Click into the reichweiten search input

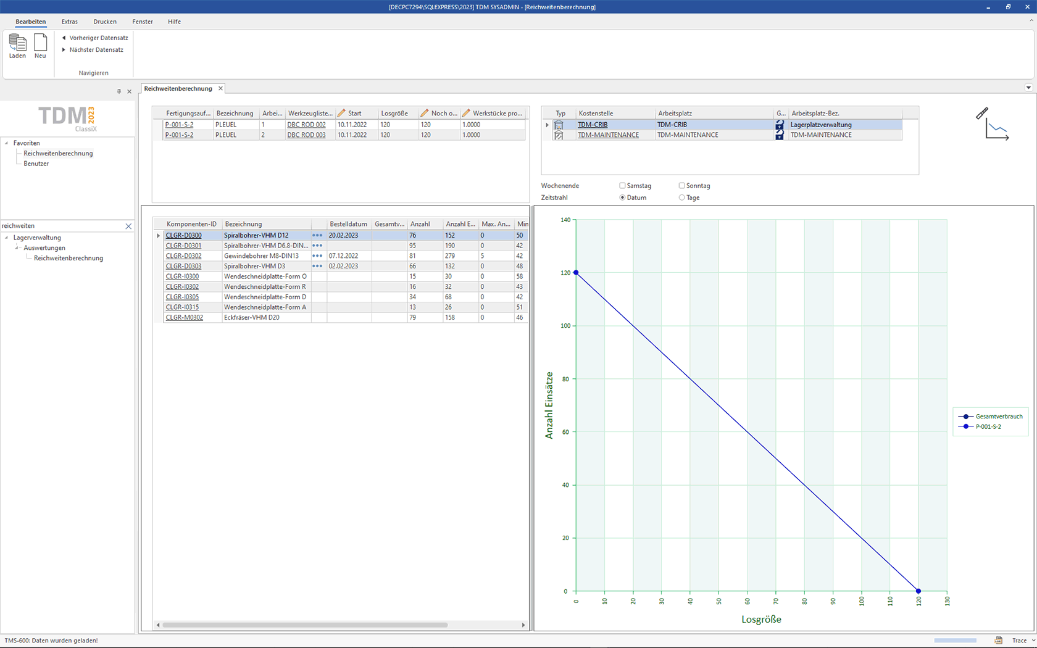click(x=62, y=226)
